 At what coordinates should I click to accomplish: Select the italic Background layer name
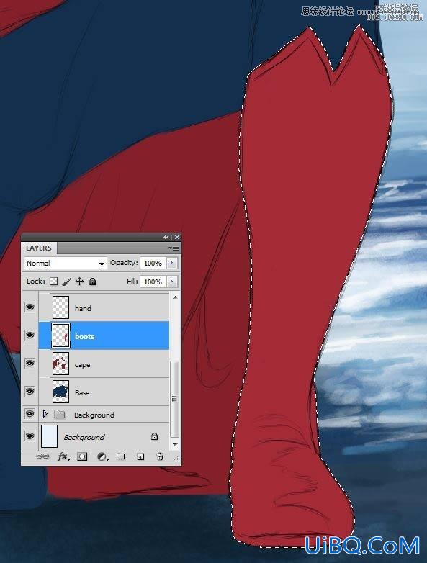84,437
